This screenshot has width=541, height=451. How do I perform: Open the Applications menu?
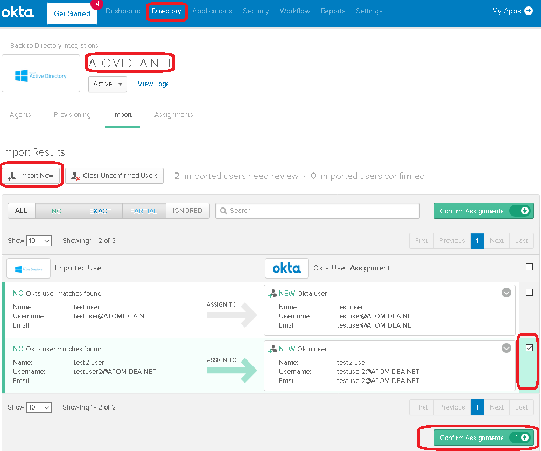tap(212, 11)
